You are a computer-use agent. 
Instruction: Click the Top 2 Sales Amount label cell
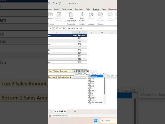click(x=60, y=71)
